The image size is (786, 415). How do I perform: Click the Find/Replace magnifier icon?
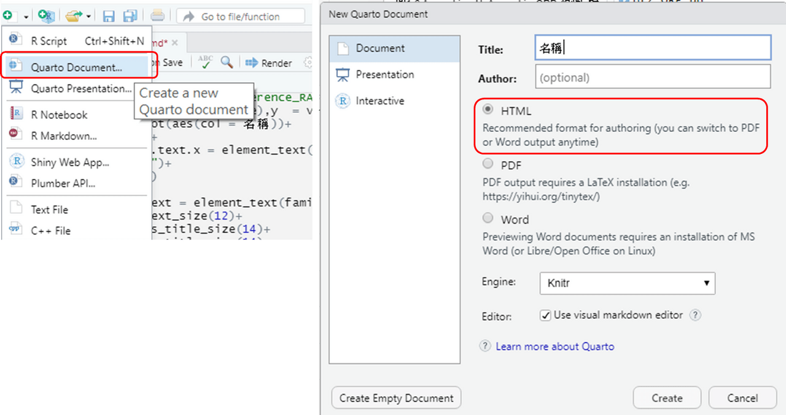coord(227,63)
